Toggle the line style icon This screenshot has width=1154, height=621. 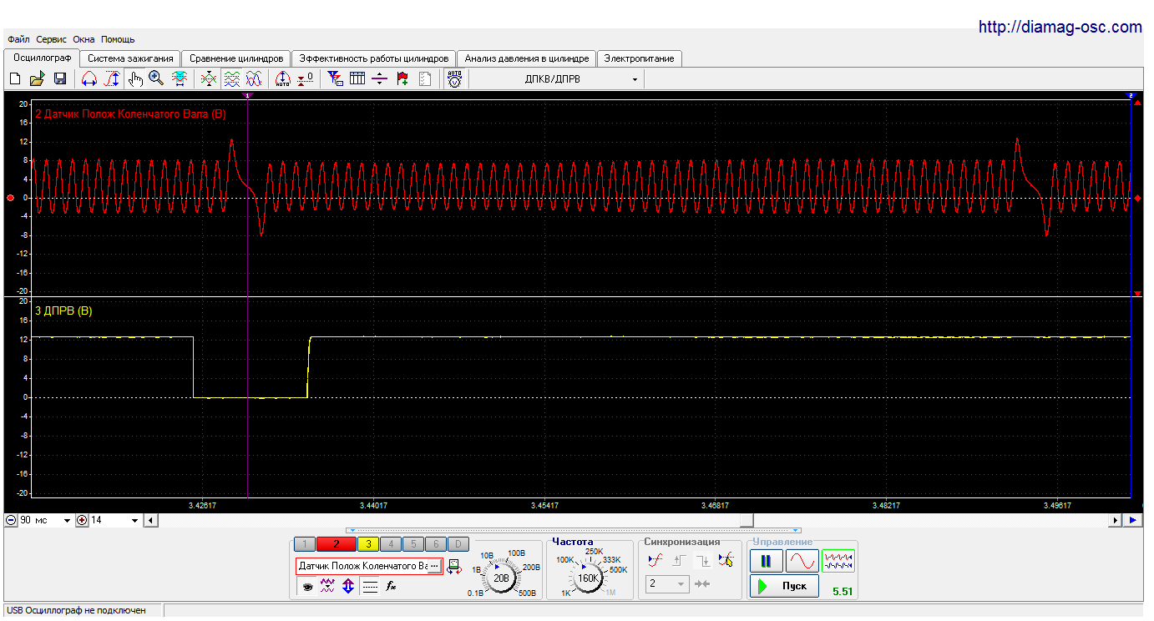(370, 587)
